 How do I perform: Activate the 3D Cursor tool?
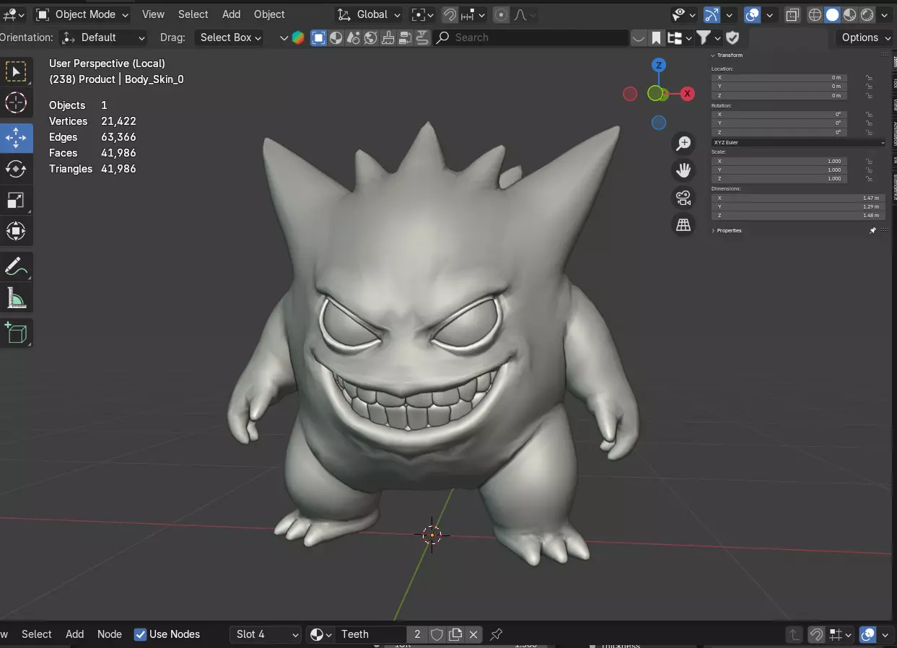(x=16, y=102)
